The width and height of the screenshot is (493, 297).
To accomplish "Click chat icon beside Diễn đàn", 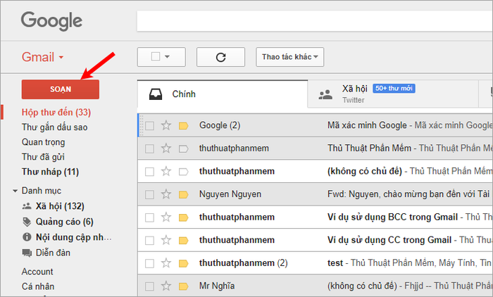I will (x=27, y=253).
